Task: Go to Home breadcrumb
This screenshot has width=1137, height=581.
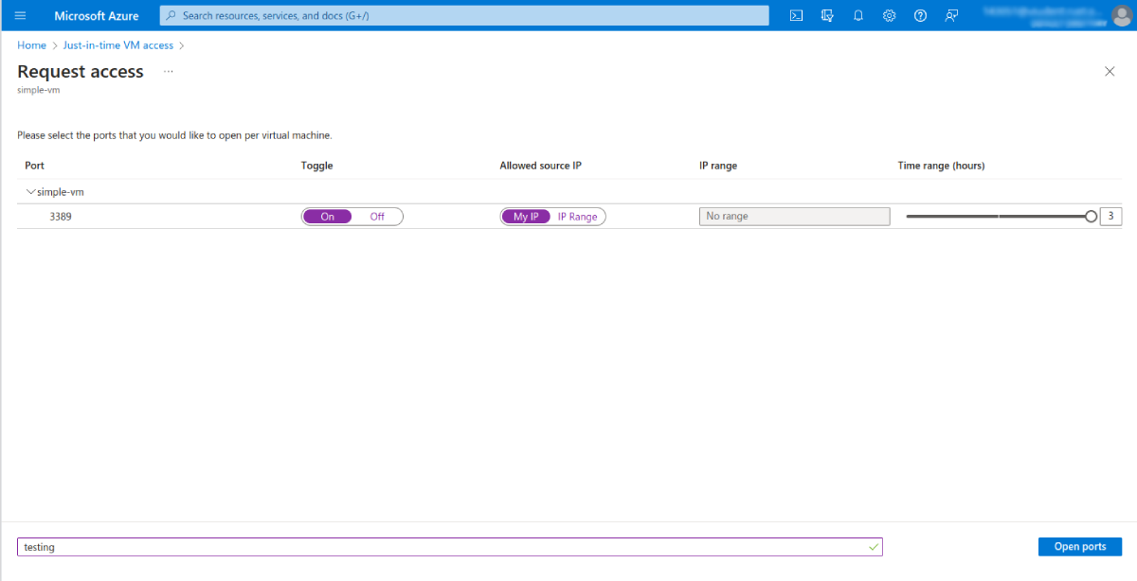Action: pos(31,45)
